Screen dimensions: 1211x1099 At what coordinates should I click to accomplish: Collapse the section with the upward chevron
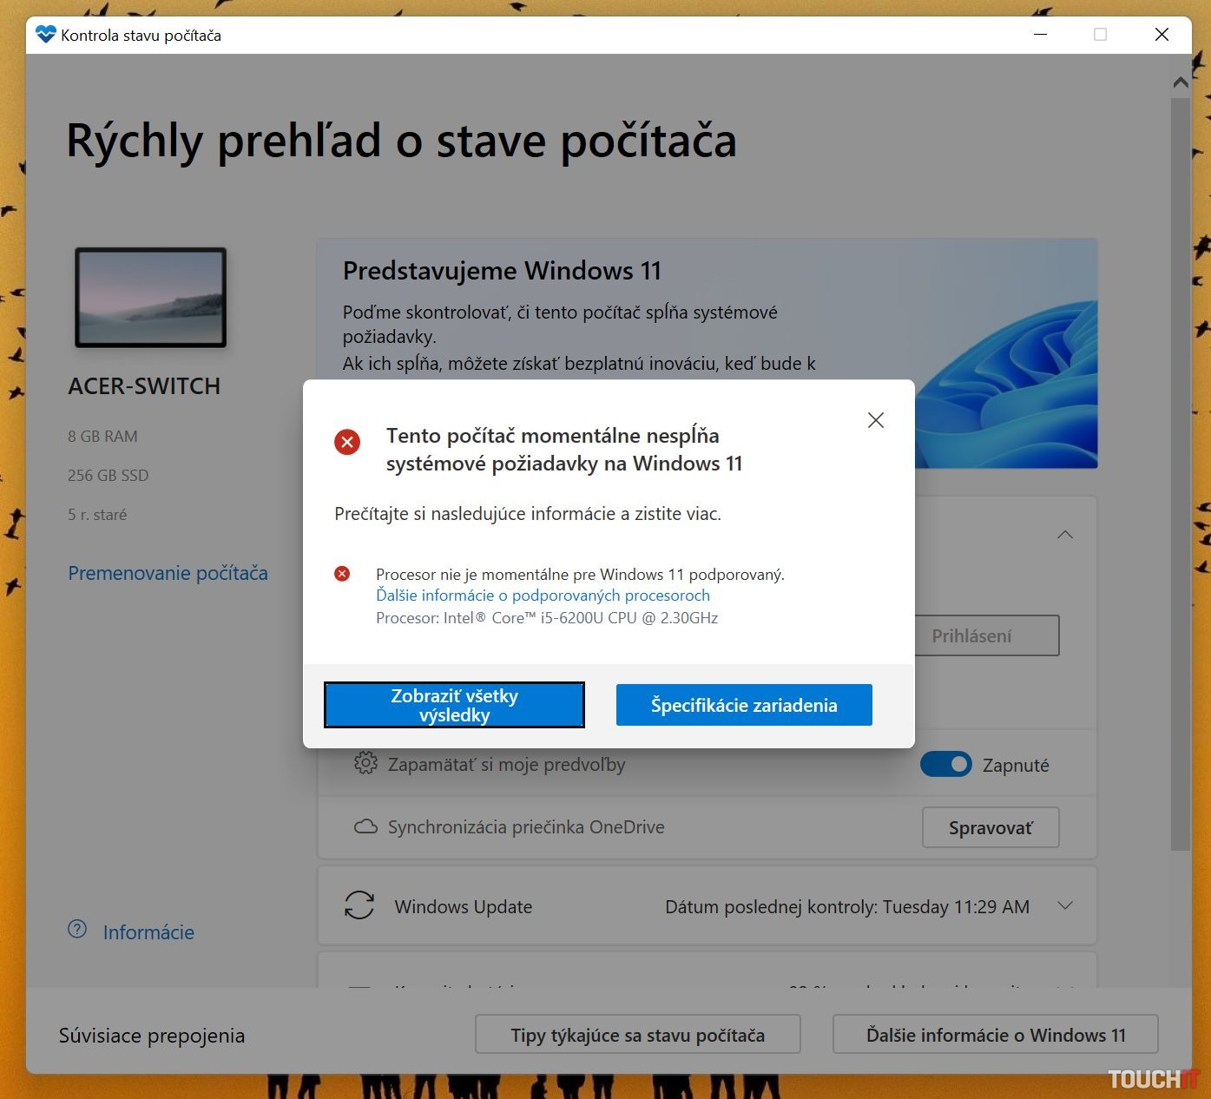[x=1065, y=535]
